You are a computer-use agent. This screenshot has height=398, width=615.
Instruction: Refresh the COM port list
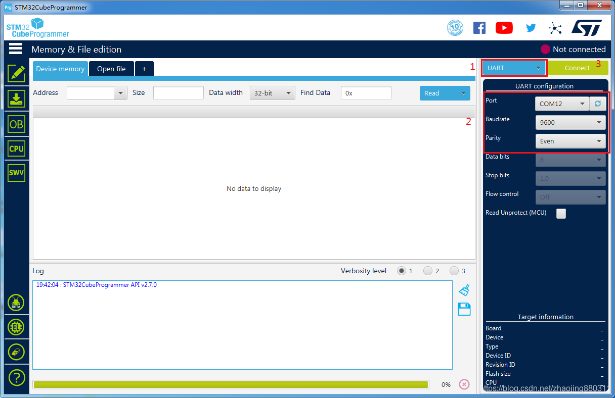[598, 104]
